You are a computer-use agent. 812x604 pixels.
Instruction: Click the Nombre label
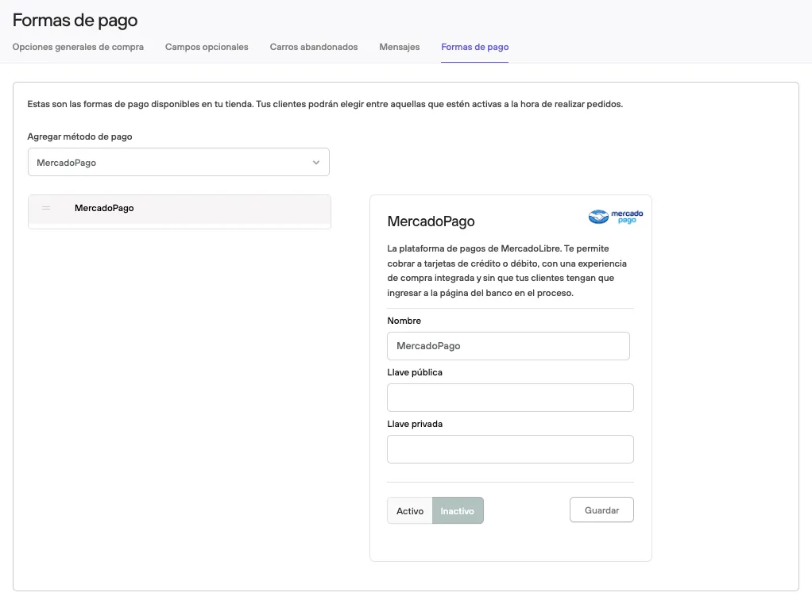[x=404, y=321]
